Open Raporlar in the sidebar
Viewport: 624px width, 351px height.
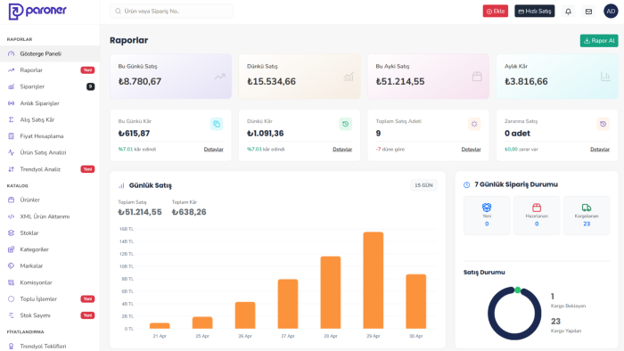[50, 70]
